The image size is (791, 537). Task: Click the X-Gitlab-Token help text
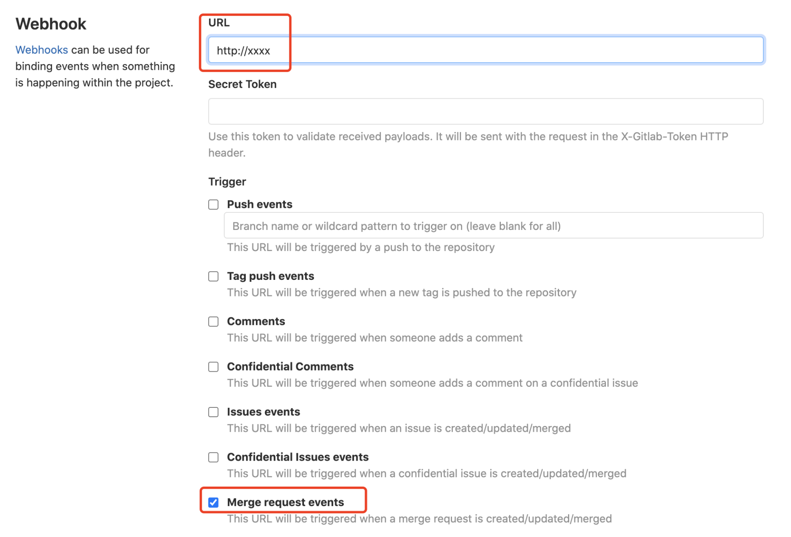(x=468, y=145)
